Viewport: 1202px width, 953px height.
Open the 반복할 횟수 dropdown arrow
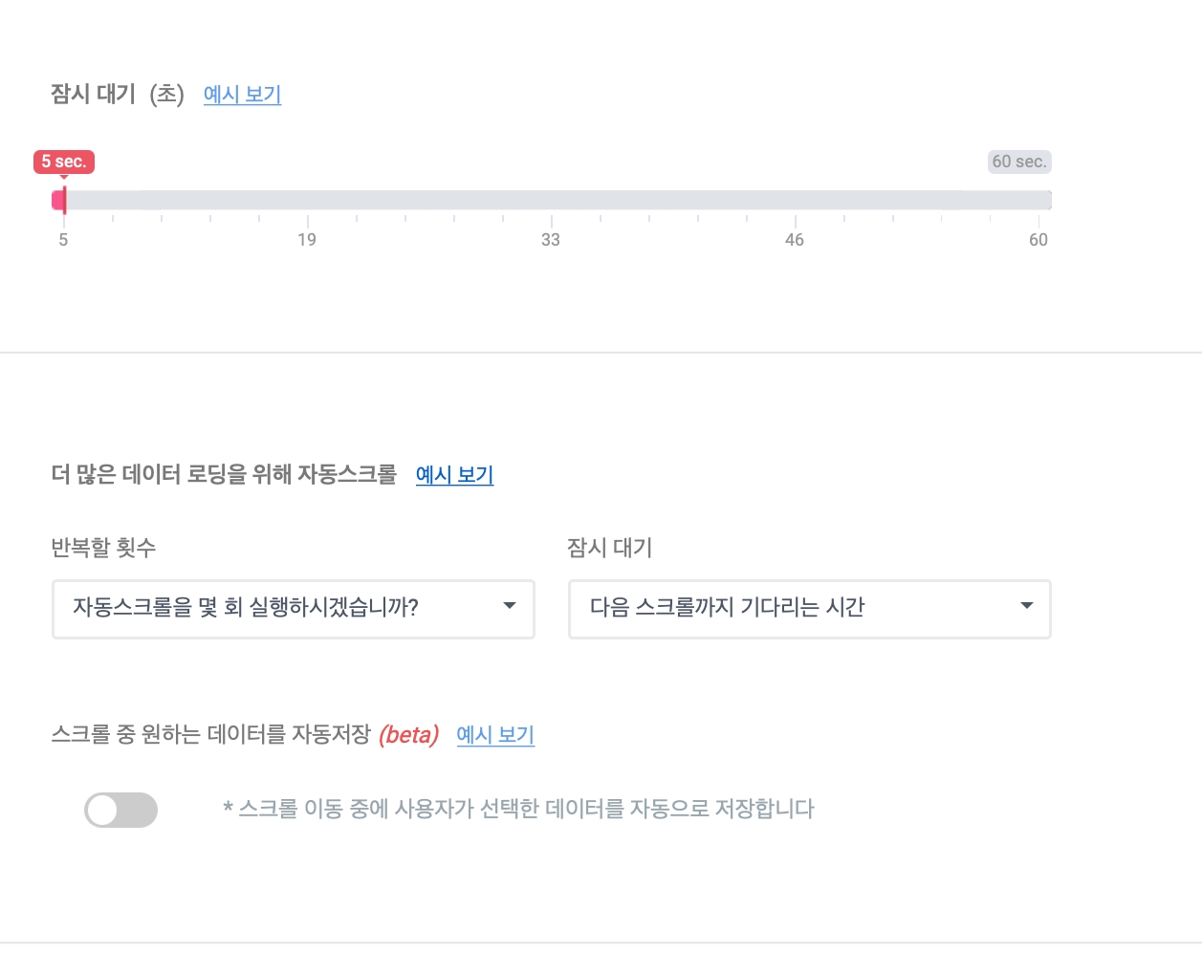click(509, 606)
